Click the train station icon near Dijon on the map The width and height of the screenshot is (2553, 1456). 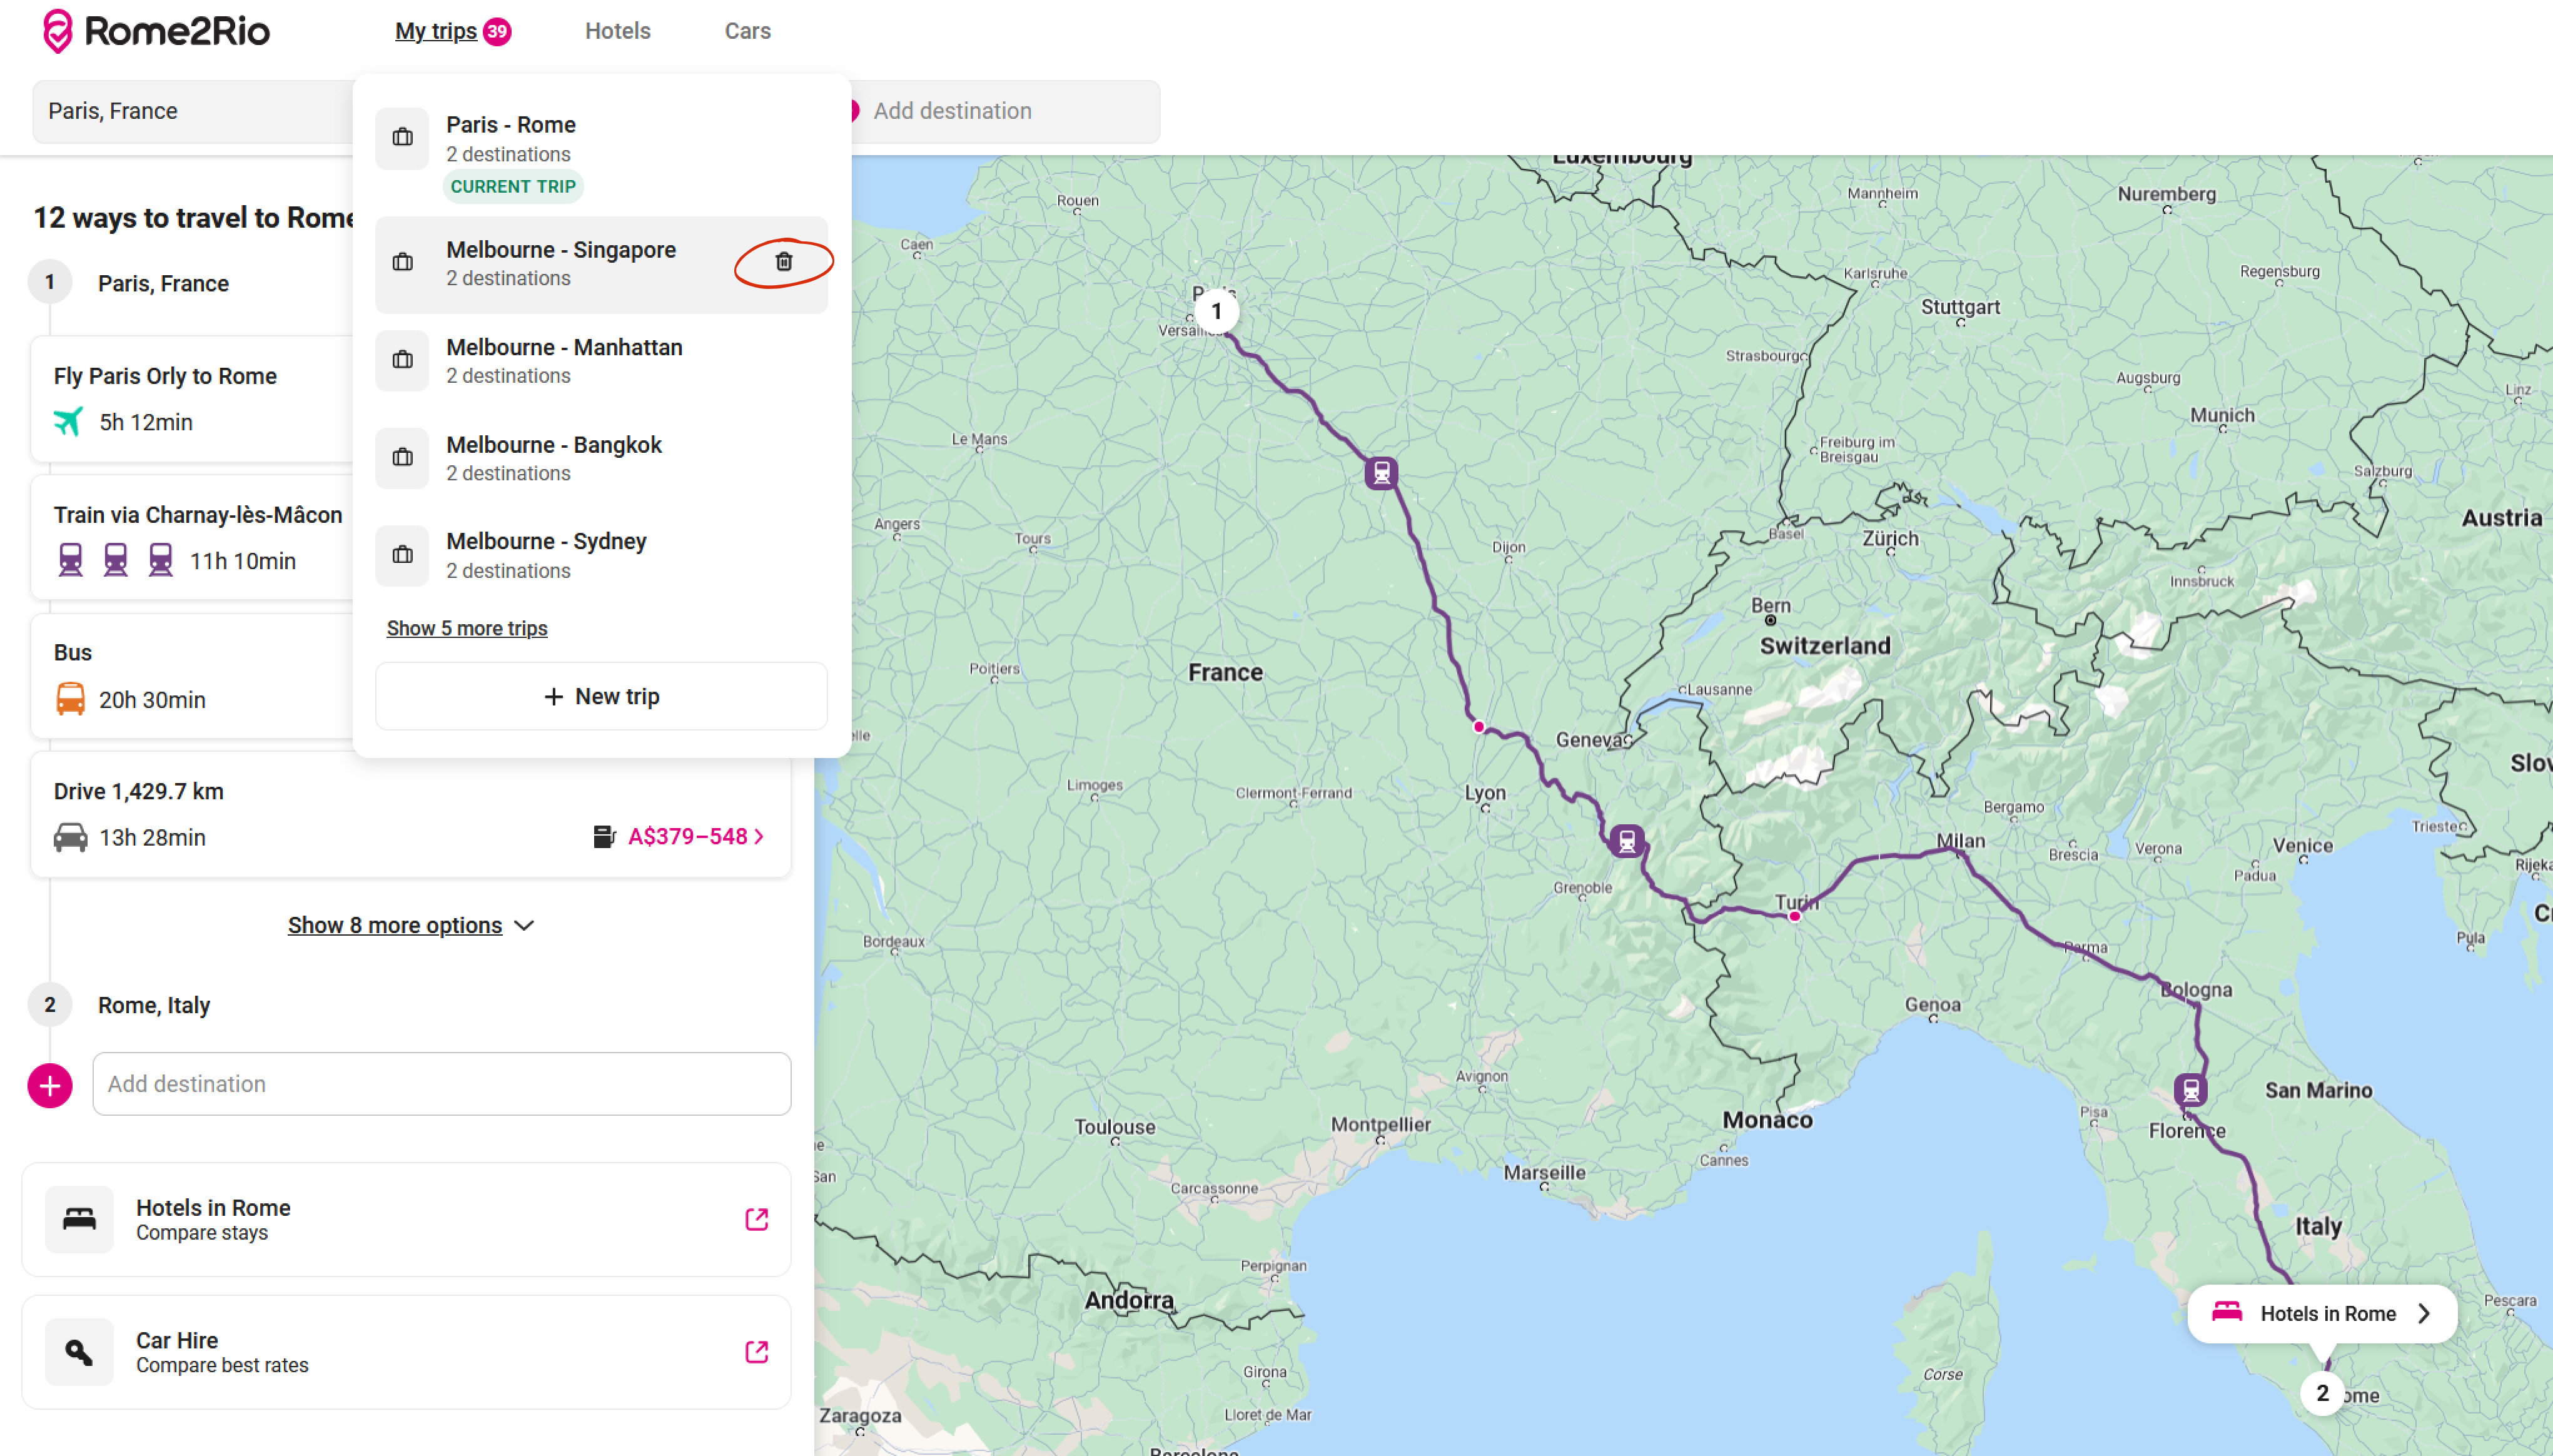tap(1382, 472)
